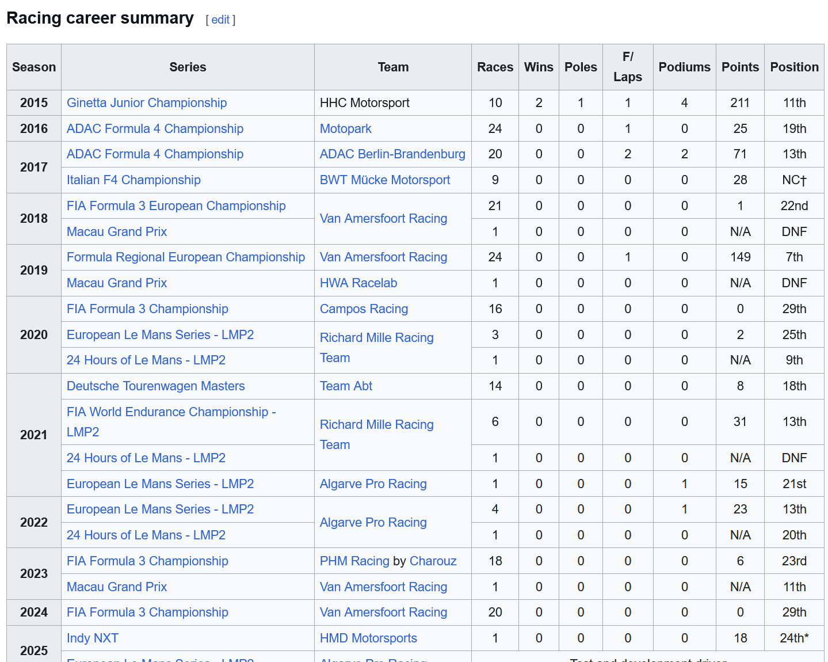This screenshot has width=828, height=662.
Task: Open BWT Mücke Motorsport link
Action: [x=385, y=180]
